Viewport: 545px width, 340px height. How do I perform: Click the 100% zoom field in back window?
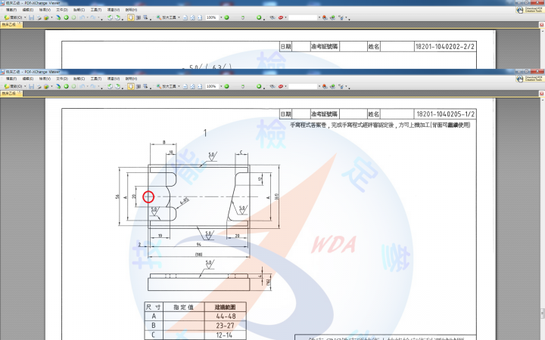(x=211, y=17)
